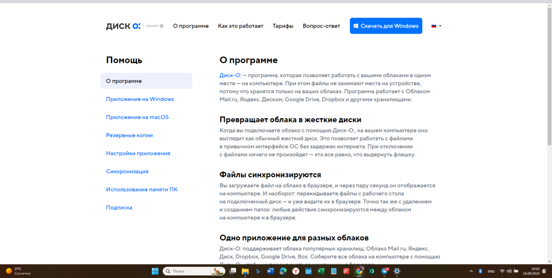Open the weather widget showing 21°C
The height and width of the screenshot is (278, 552).
pyautogui.click(x=18, y=271)
